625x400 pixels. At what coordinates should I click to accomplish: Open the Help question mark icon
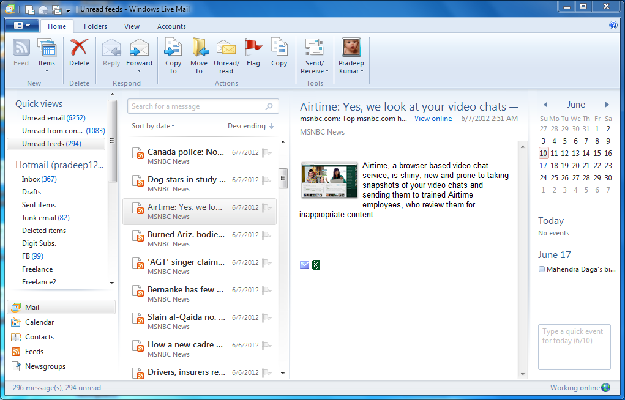tap(613, 26)
